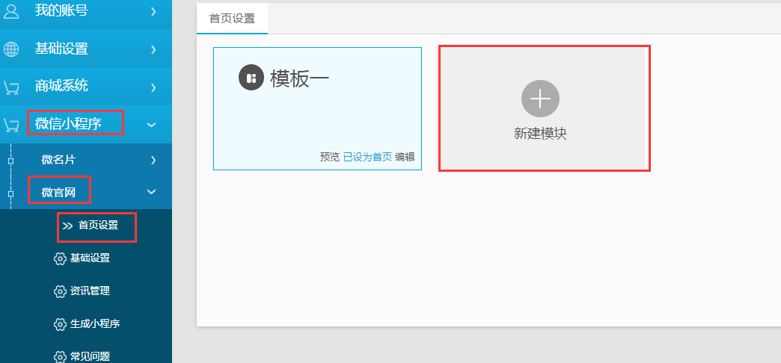Collapse the 微官网 chevron
The height and width of the screenshot is (363, 781).
pos(153,191)
